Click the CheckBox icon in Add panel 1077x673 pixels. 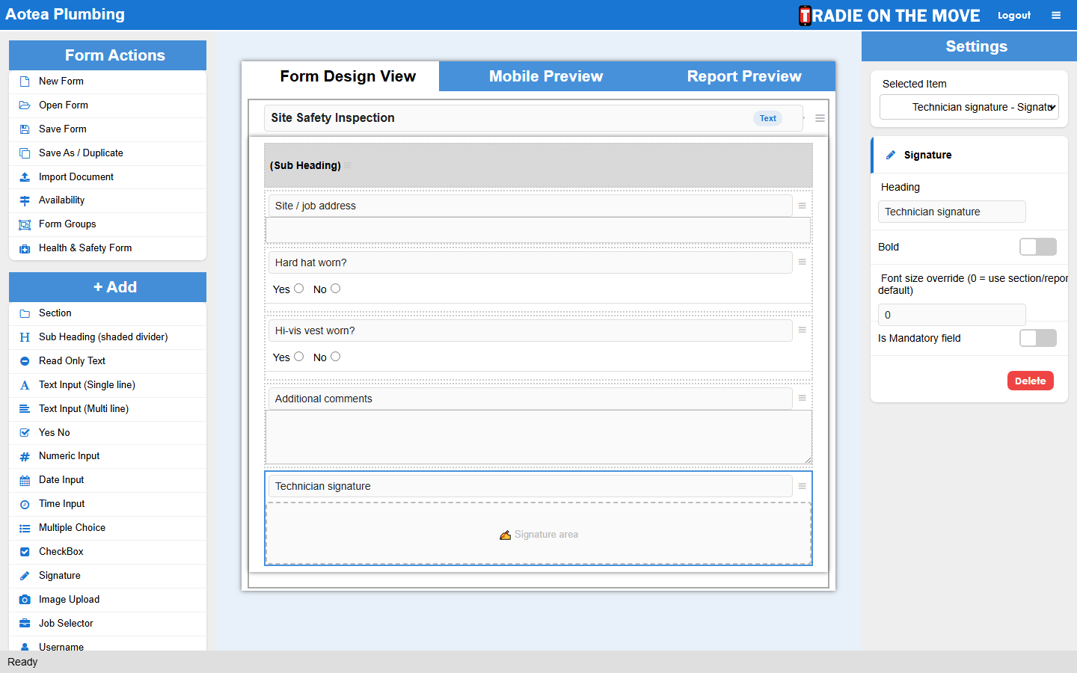pos(25,552)
